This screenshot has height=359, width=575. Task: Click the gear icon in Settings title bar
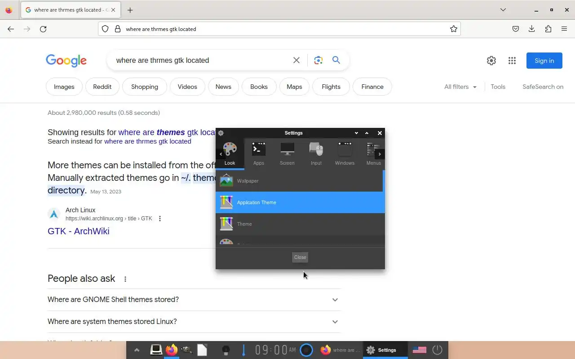(x=221, y=133)
